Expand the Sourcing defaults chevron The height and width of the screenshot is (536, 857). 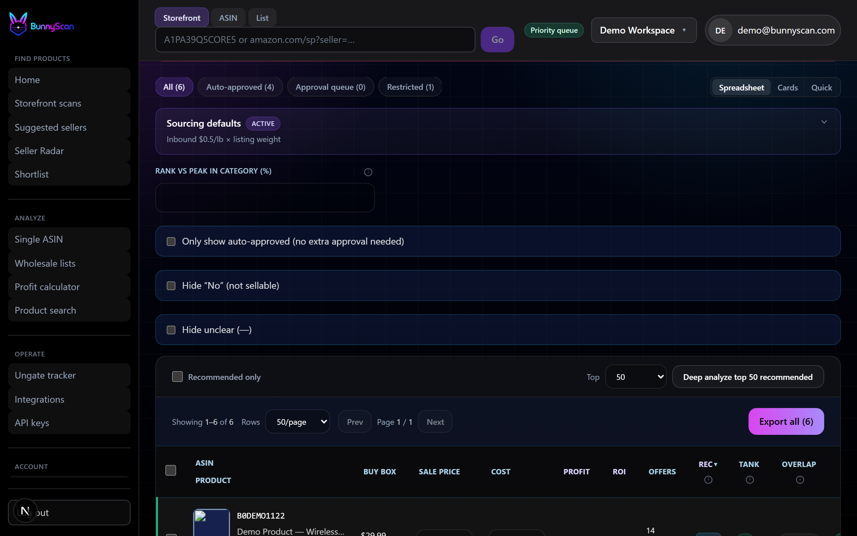(x=824, y=122)
